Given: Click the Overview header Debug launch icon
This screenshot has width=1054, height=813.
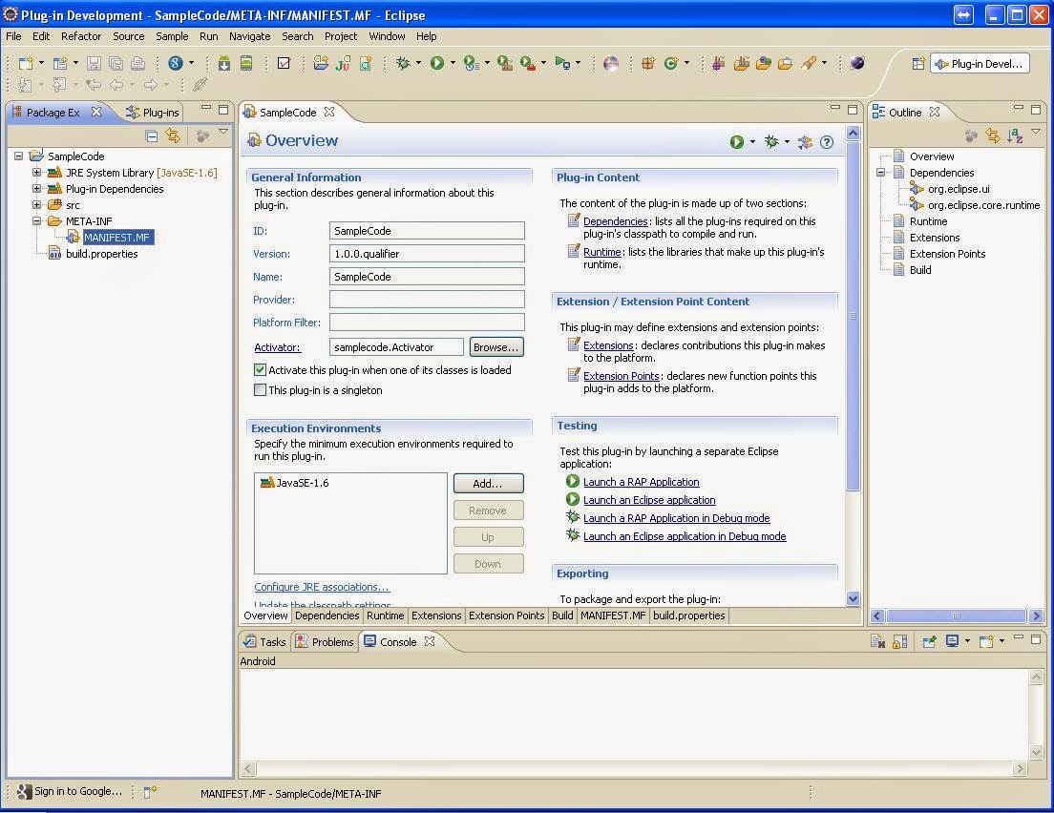Looking at the screenshot, I should (771, 142).
